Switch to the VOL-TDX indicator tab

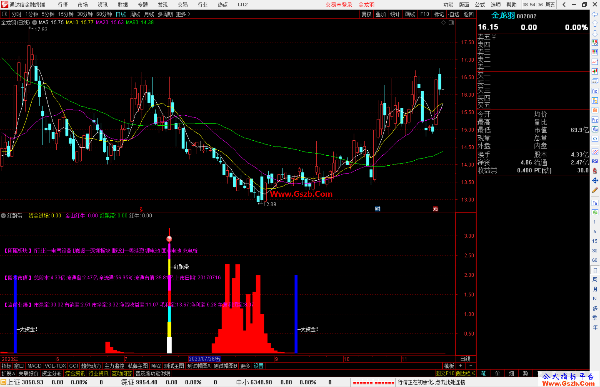[x=55, y=366]
